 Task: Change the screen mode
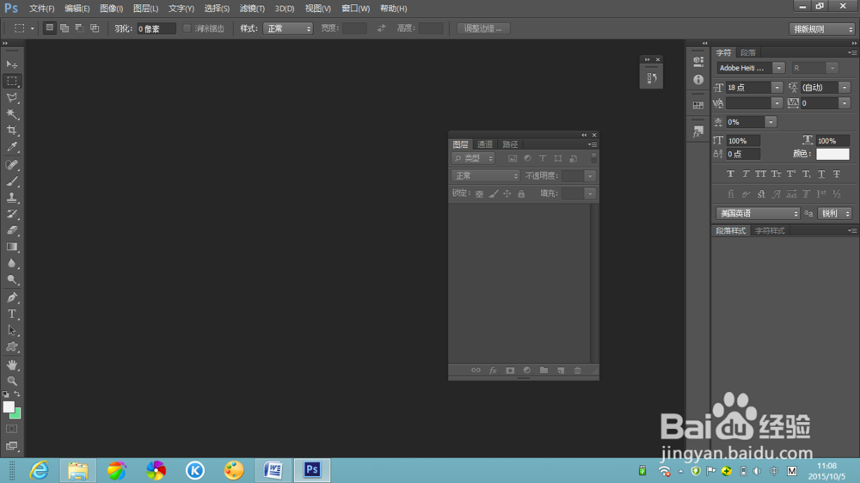click(x=11, y=446)
